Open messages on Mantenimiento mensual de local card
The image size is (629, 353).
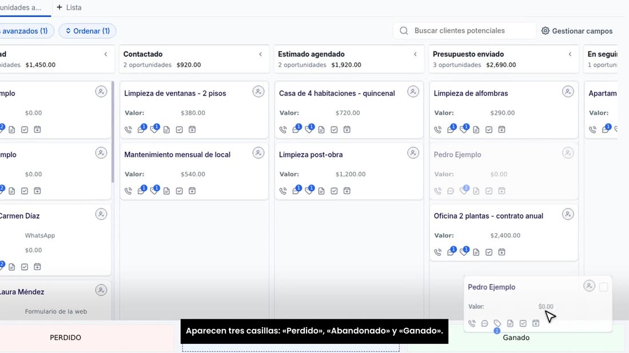(141, 191)
